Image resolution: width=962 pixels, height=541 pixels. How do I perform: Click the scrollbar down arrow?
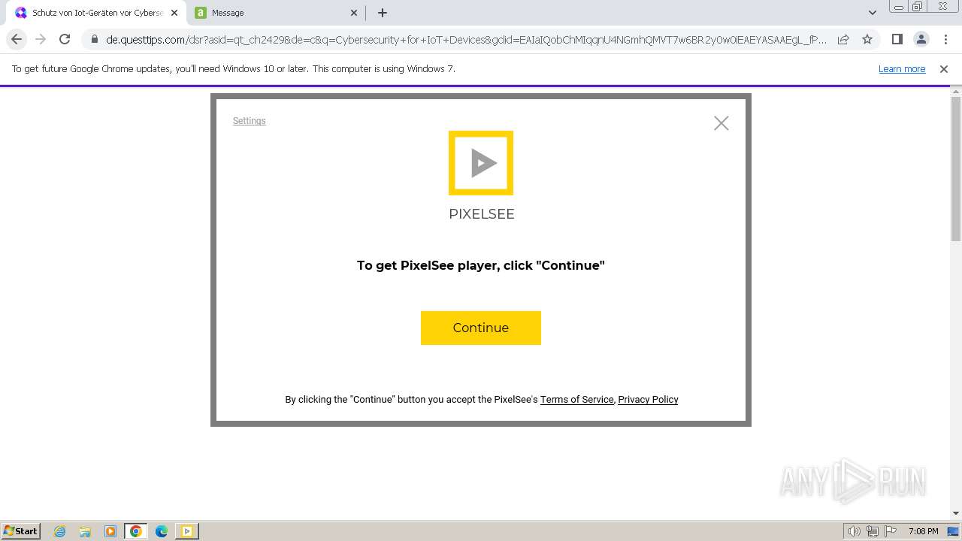pos(956,513)
